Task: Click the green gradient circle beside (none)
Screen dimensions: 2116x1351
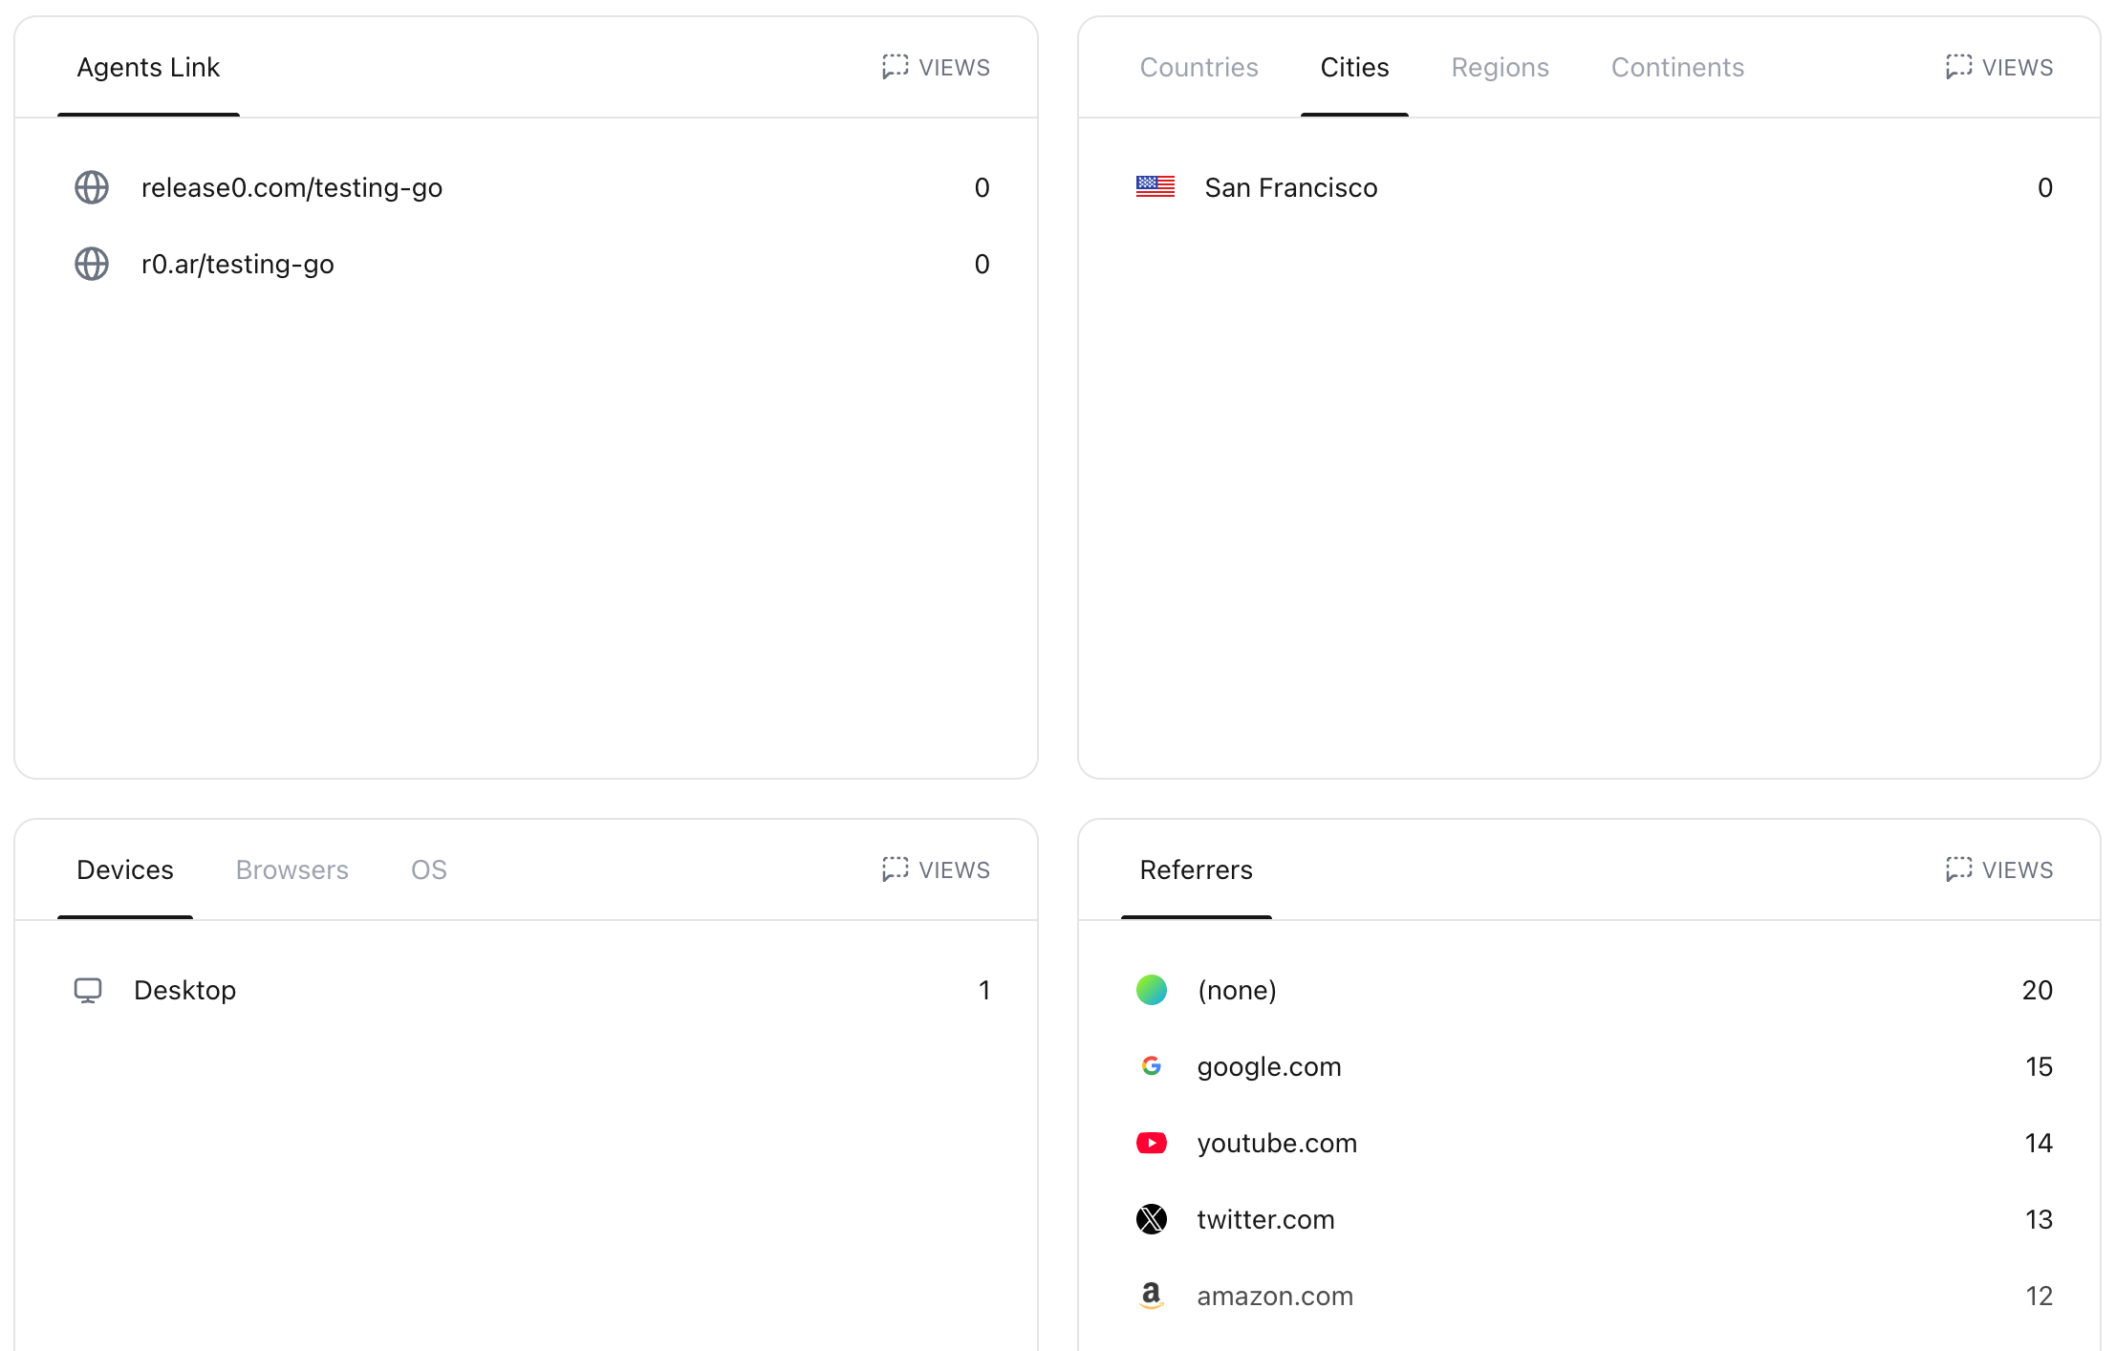Action: point(1152,990)
